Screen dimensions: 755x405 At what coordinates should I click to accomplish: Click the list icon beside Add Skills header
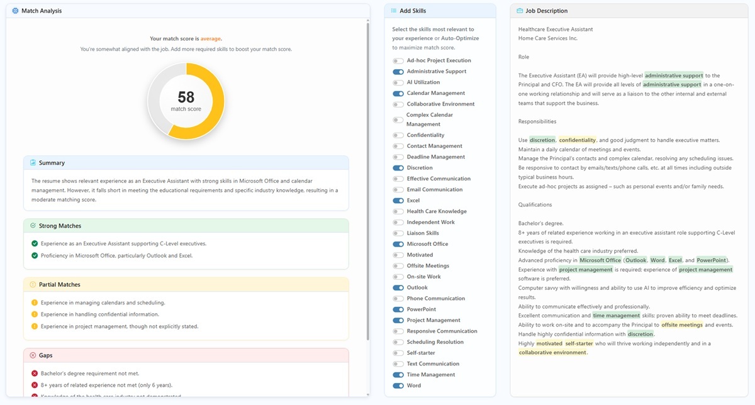[393, 11]
